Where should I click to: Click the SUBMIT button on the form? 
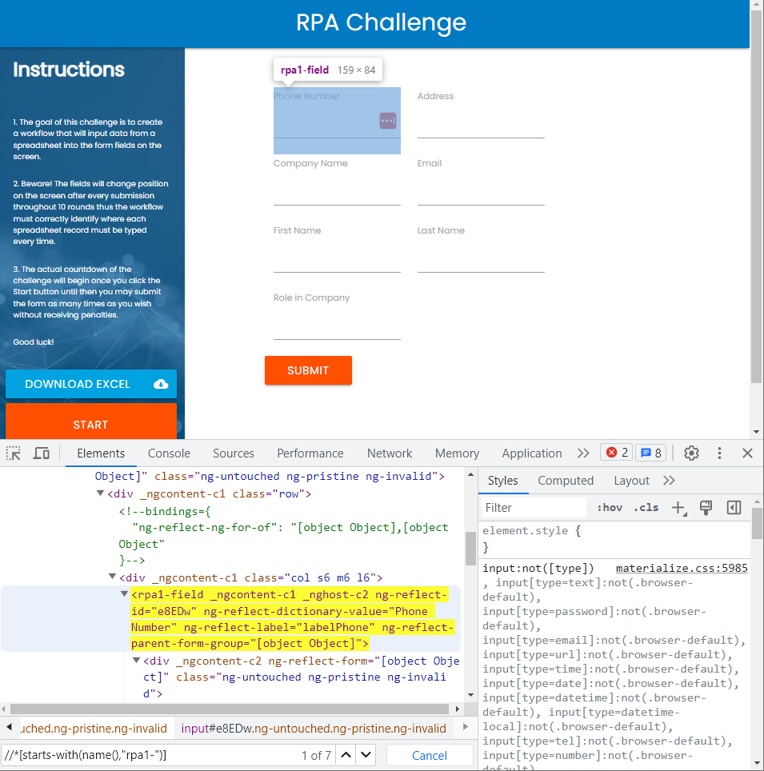308,370
